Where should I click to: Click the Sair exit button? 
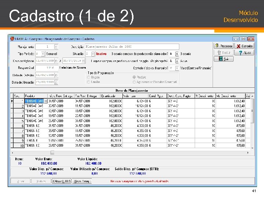point(224,59)
